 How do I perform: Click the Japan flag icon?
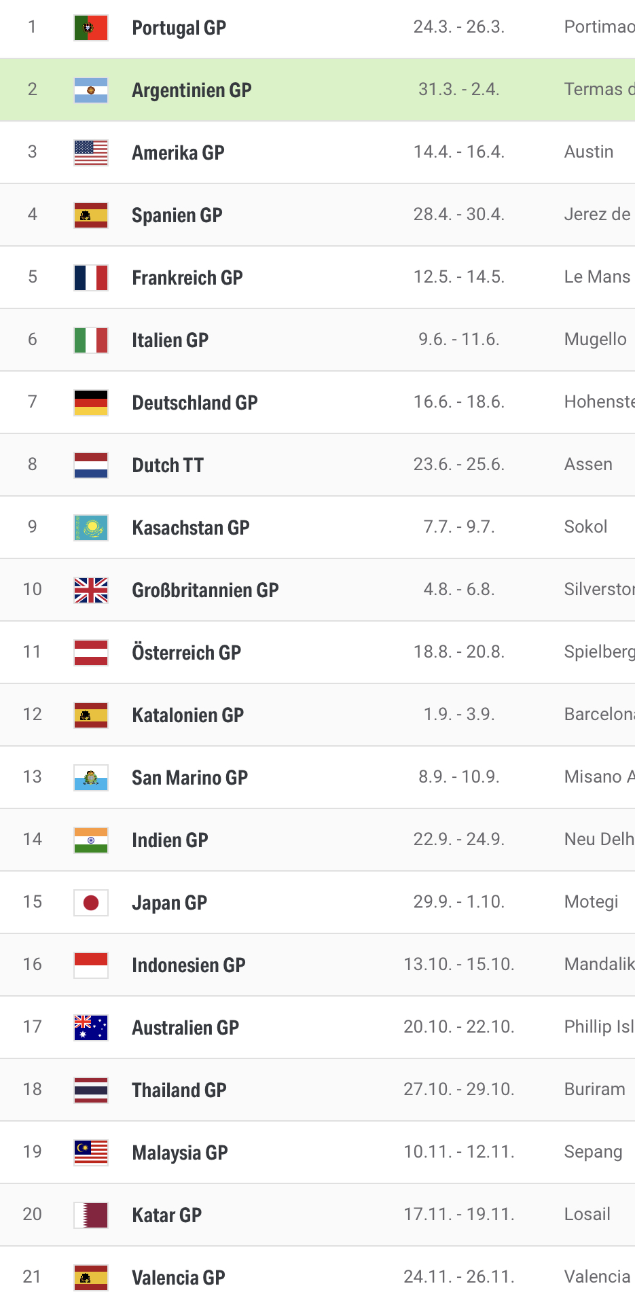tap(91, 903)
